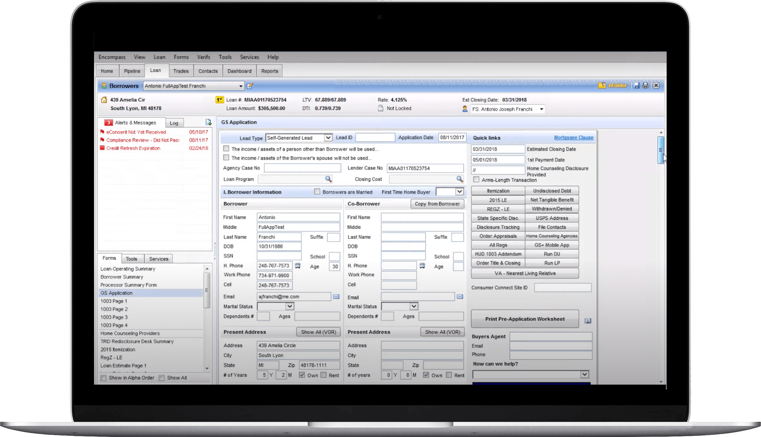Viewport: 761px width, 437px height.
Task: Expand First Time Home Buyer dropdown
Action: [459, 192]
